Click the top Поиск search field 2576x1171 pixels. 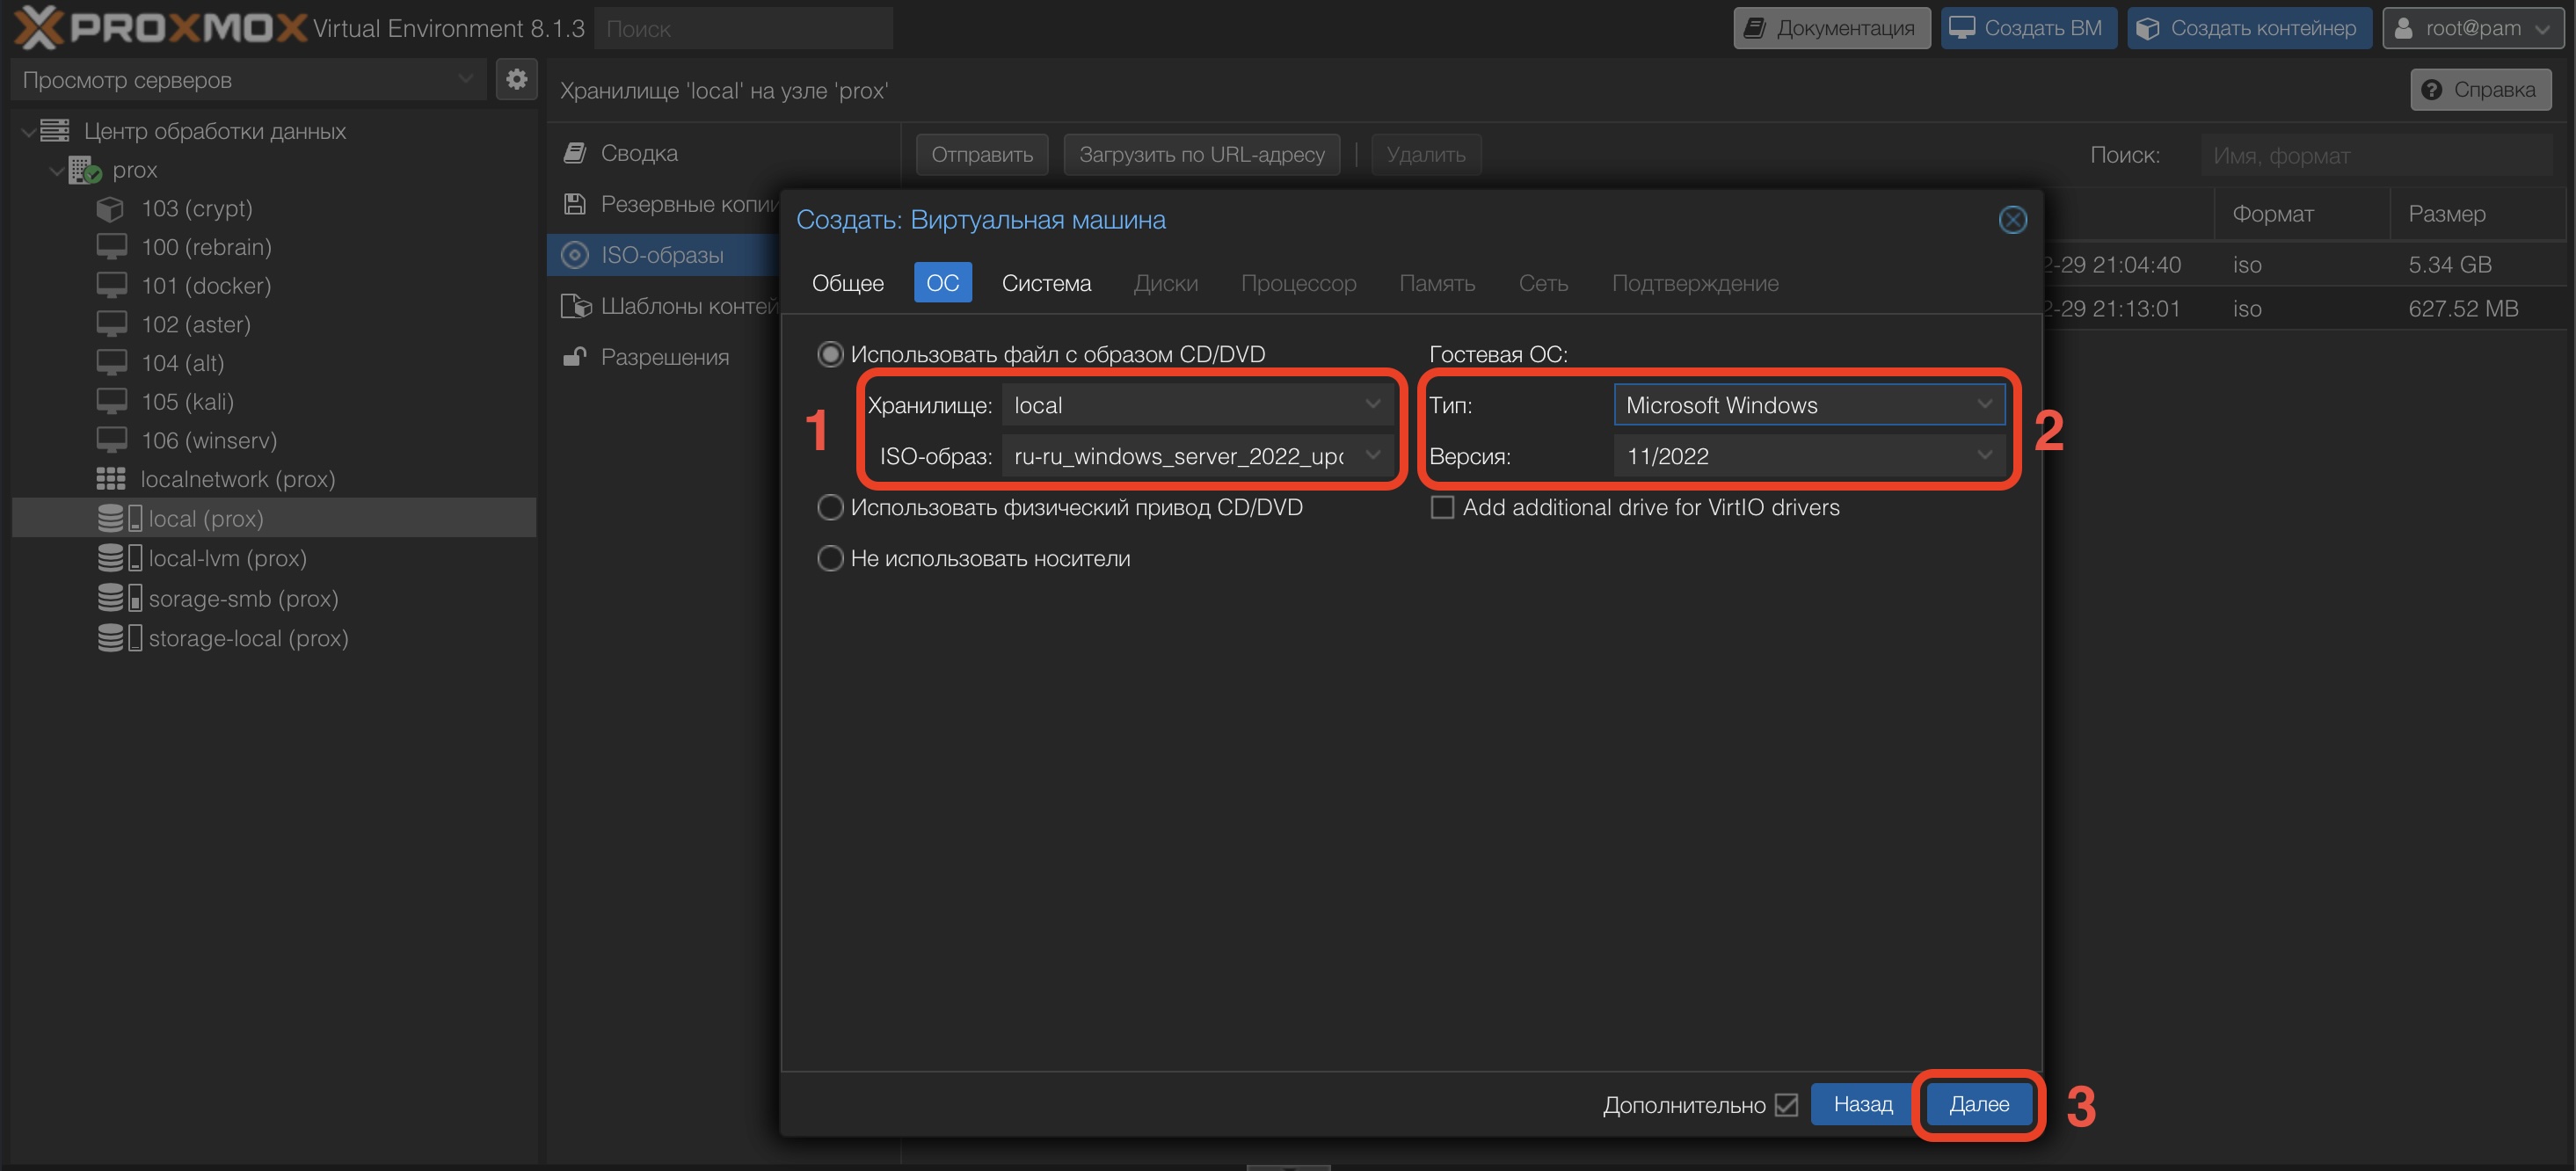[743, 29]
